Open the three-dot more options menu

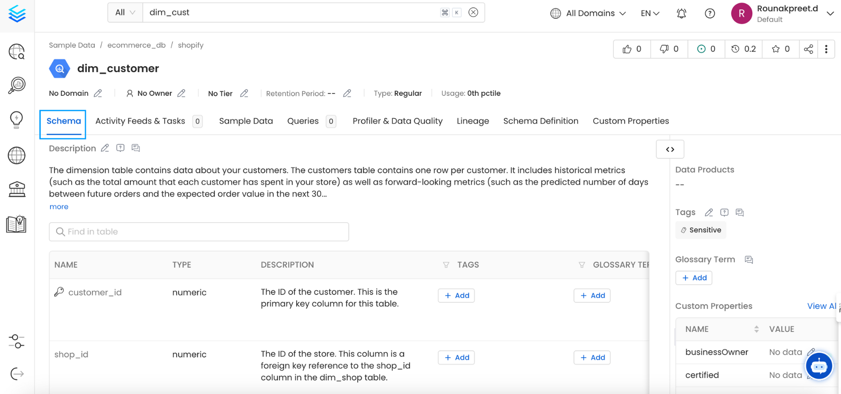pos(826,49)
